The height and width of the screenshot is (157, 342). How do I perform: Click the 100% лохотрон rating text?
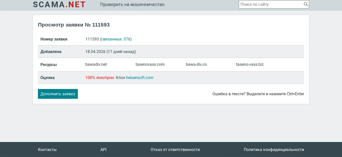pyautogui.click(x=100, y=77)
